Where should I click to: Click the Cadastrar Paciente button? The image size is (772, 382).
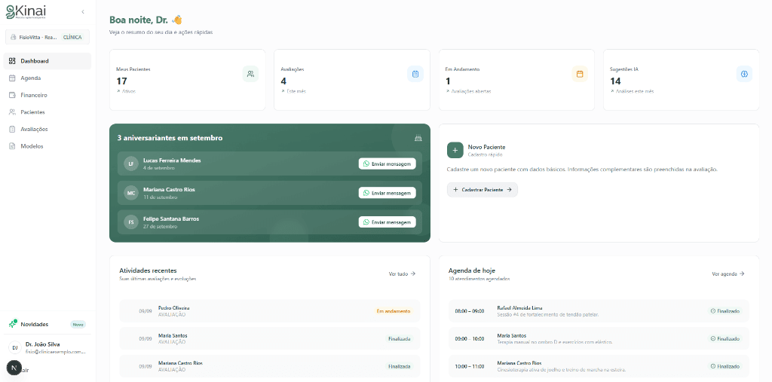pos(482,190)
